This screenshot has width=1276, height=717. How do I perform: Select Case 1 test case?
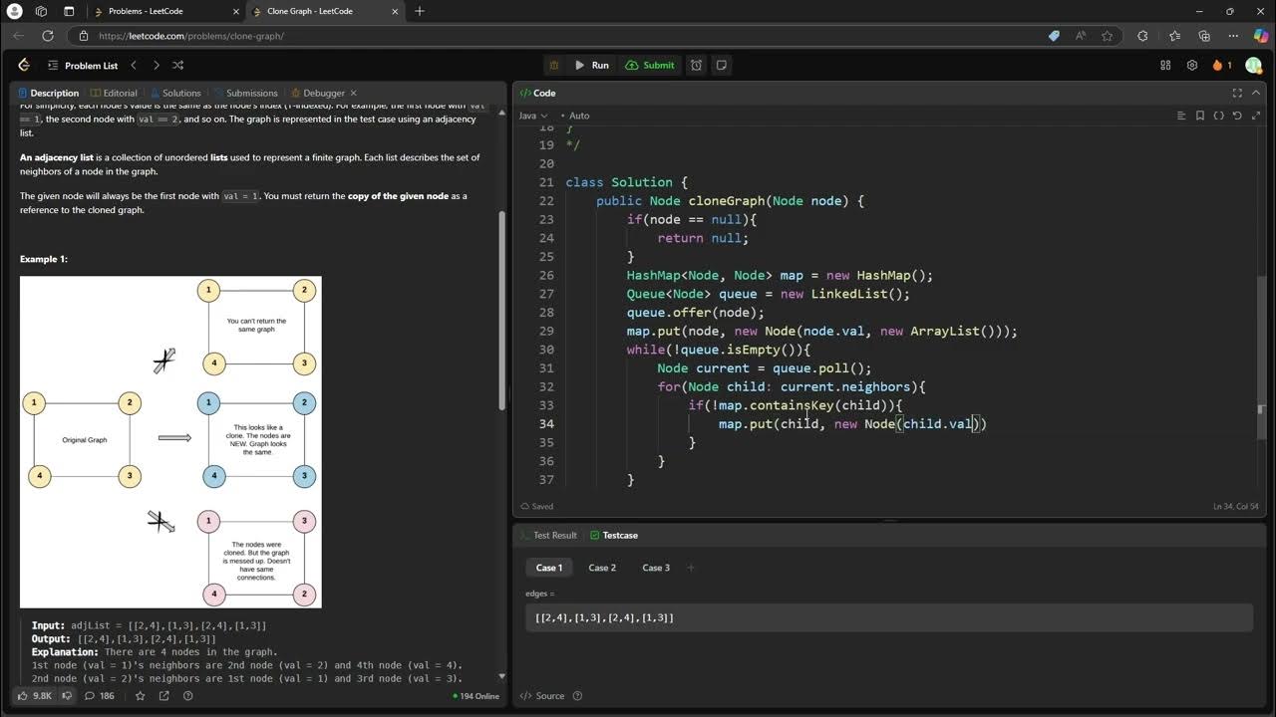(x=549, y=568)
